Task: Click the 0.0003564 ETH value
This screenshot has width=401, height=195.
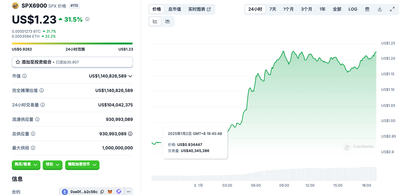Action: tap(26, 36)
